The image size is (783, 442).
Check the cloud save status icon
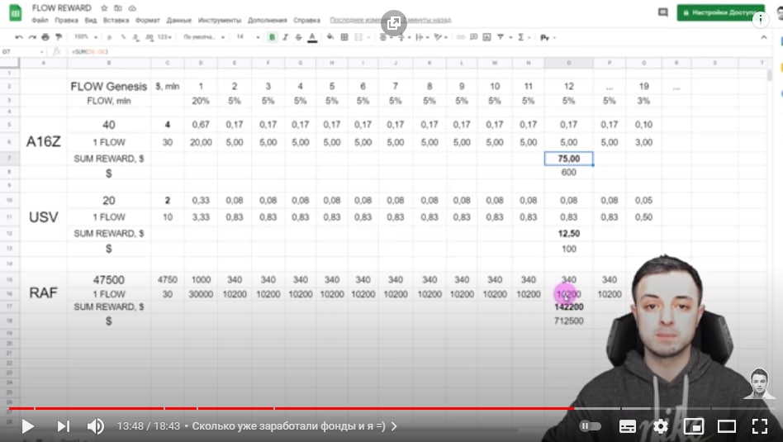pyautogui.click(x=132, y=8)
